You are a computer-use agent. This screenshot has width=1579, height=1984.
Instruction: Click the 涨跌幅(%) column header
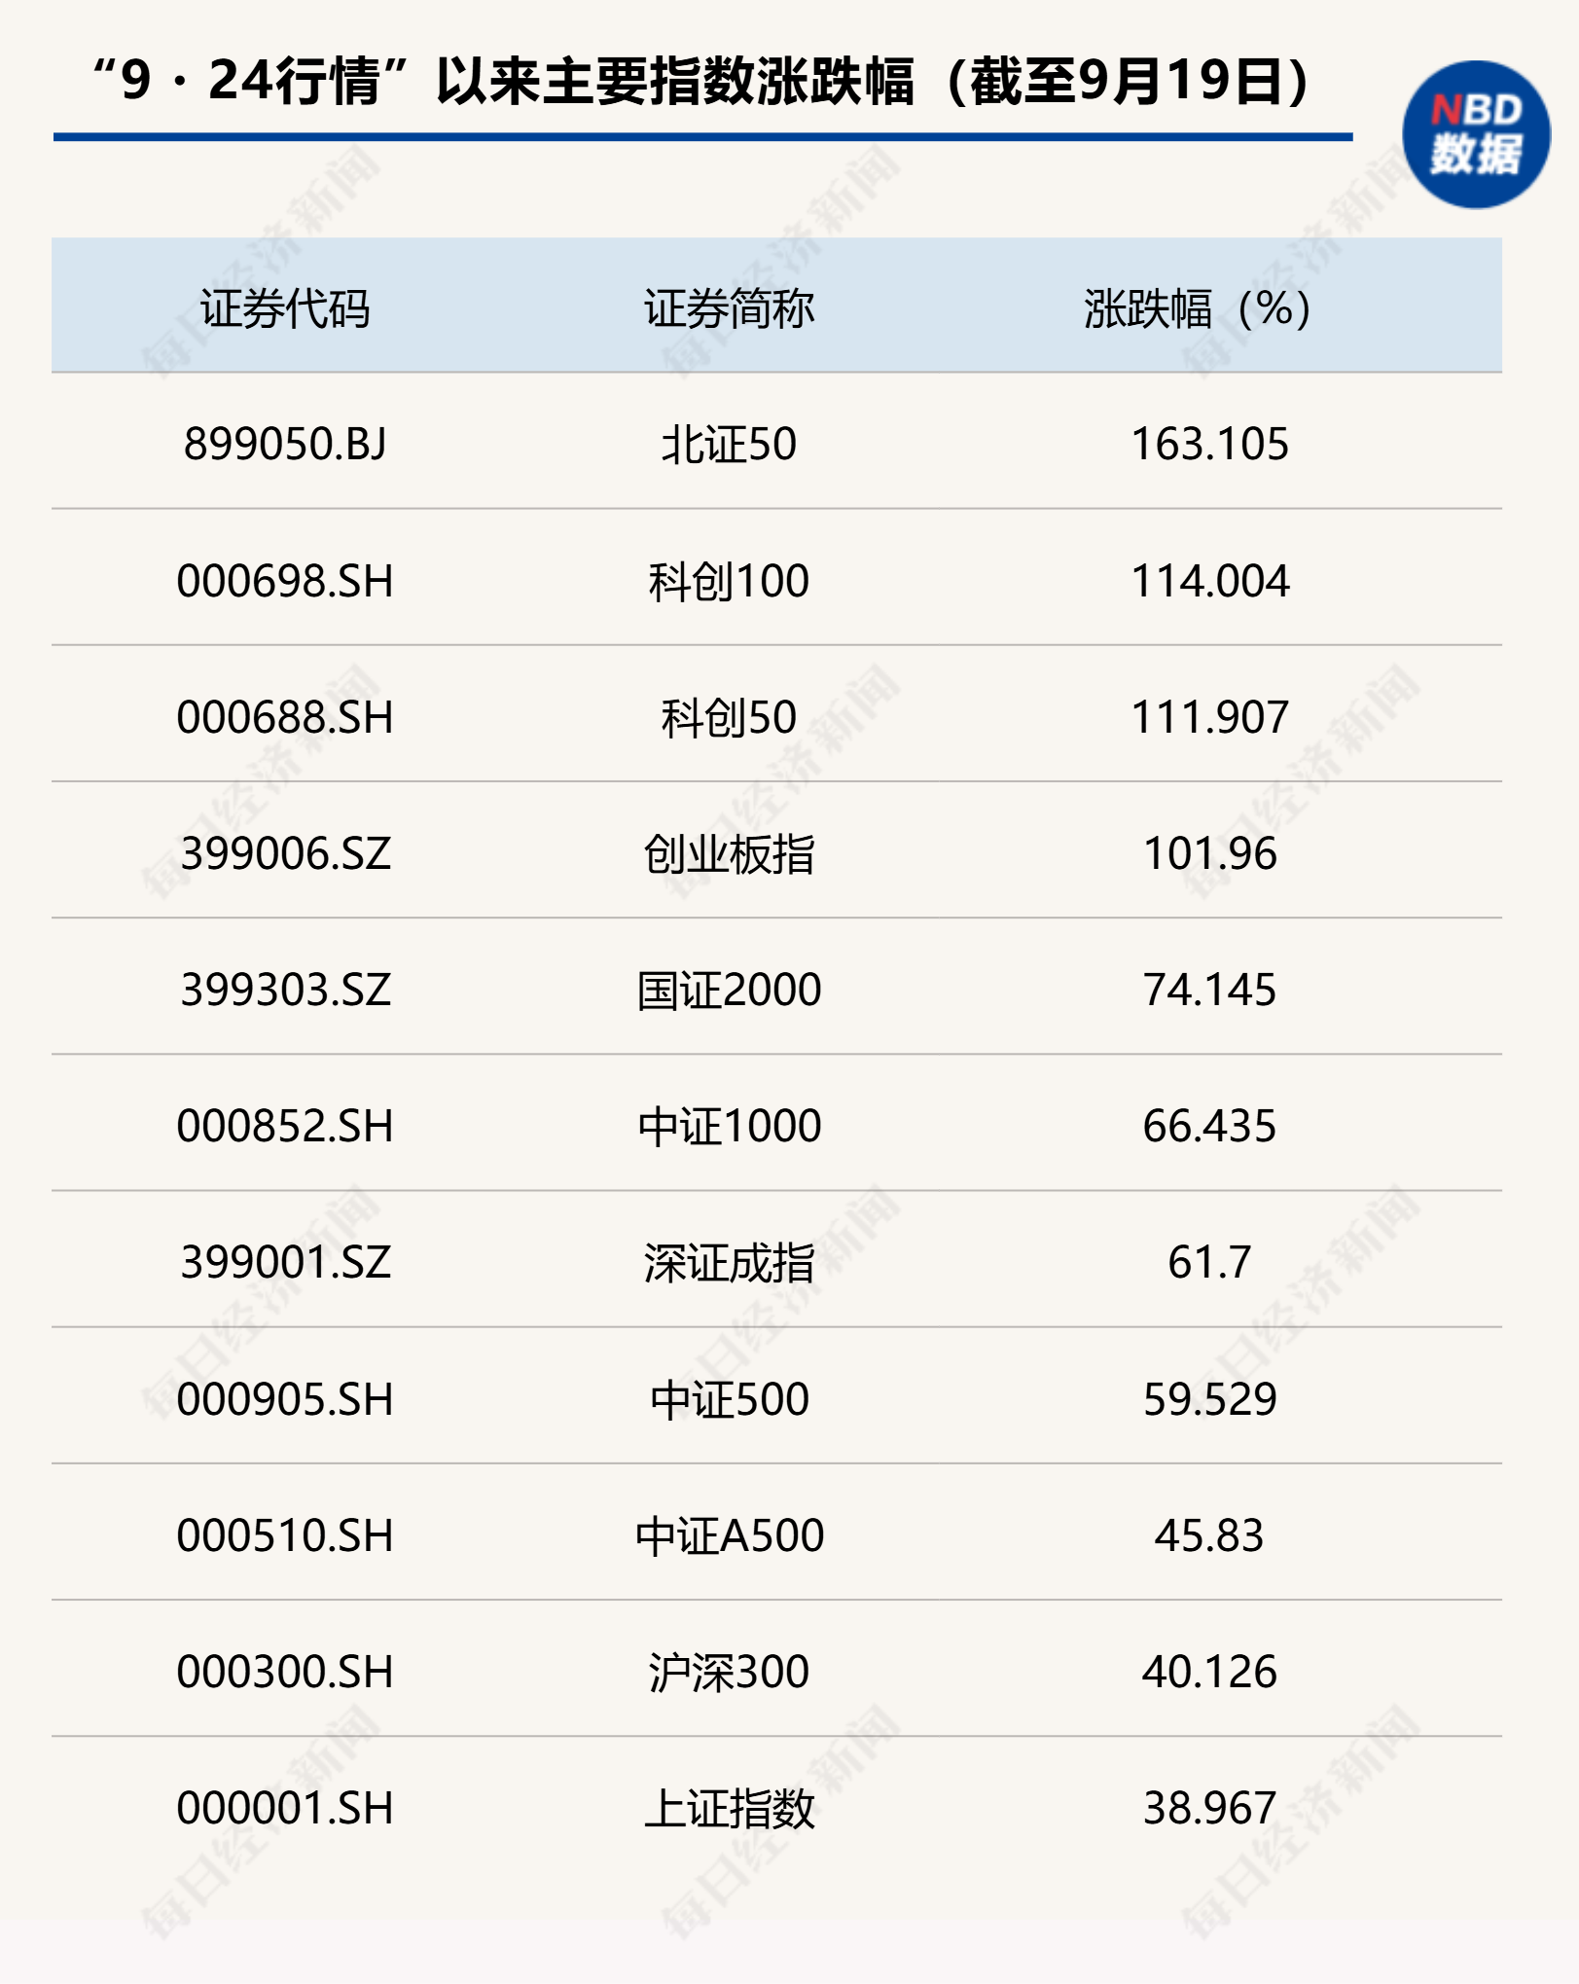1198,308
